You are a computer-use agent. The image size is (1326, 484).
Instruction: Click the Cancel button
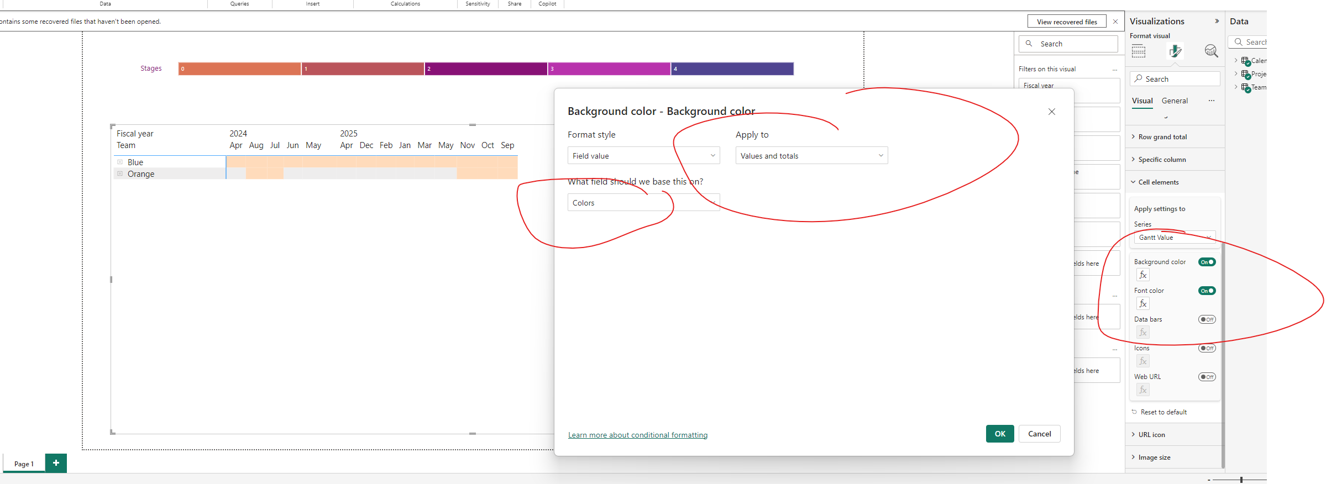pyautogui.click(x=1039, y=434)
